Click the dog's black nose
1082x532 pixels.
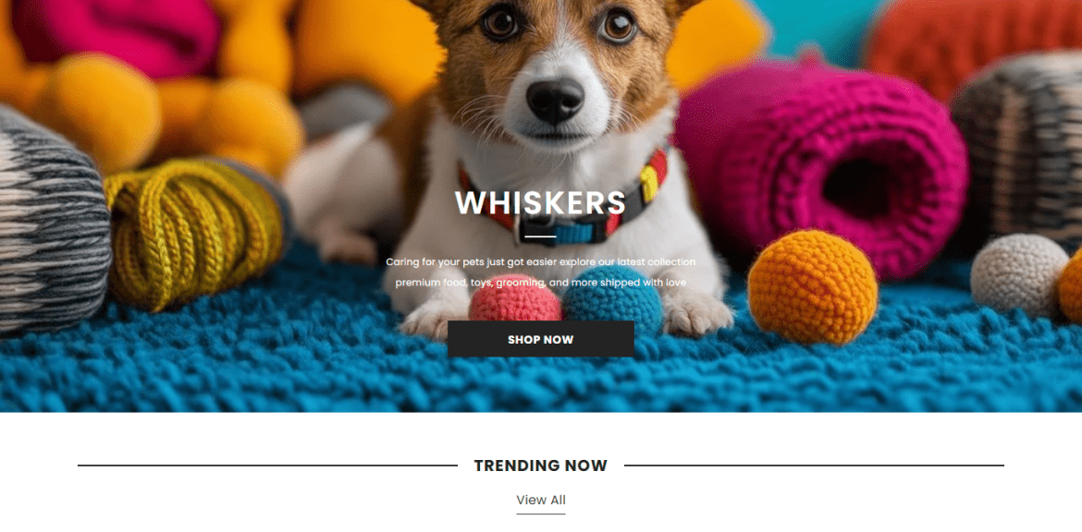(x=556, y=100)
